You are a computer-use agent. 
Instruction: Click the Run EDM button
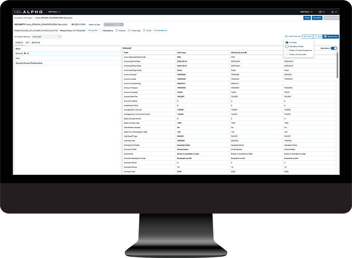[x=317, y=18]
